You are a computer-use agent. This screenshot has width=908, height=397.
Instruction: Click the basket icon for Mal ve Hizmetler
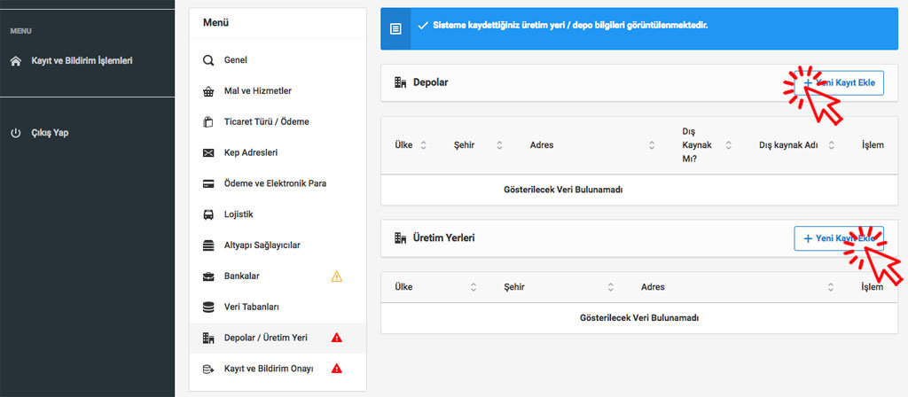coord(208,91)
